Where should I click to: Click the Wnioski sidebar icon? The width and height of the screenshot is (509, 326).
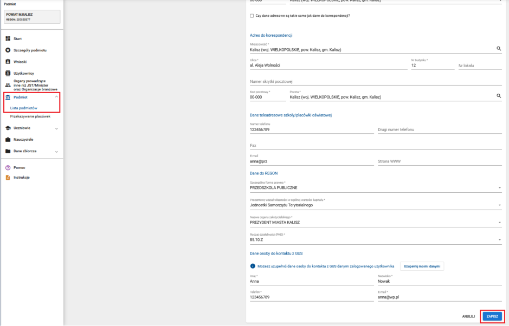click(8, 61)
